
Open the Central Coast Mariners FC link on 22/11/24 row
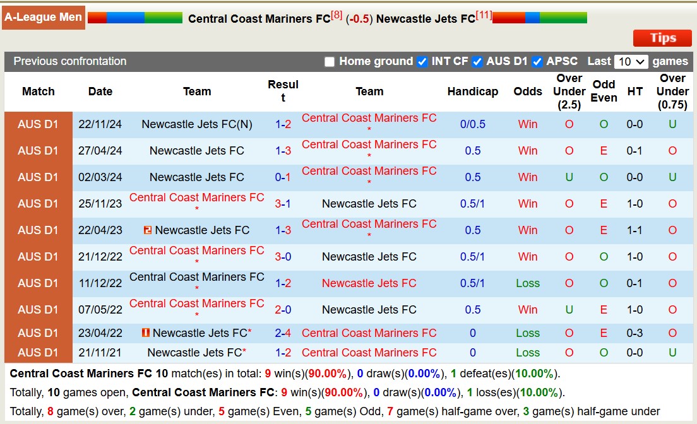369,118
